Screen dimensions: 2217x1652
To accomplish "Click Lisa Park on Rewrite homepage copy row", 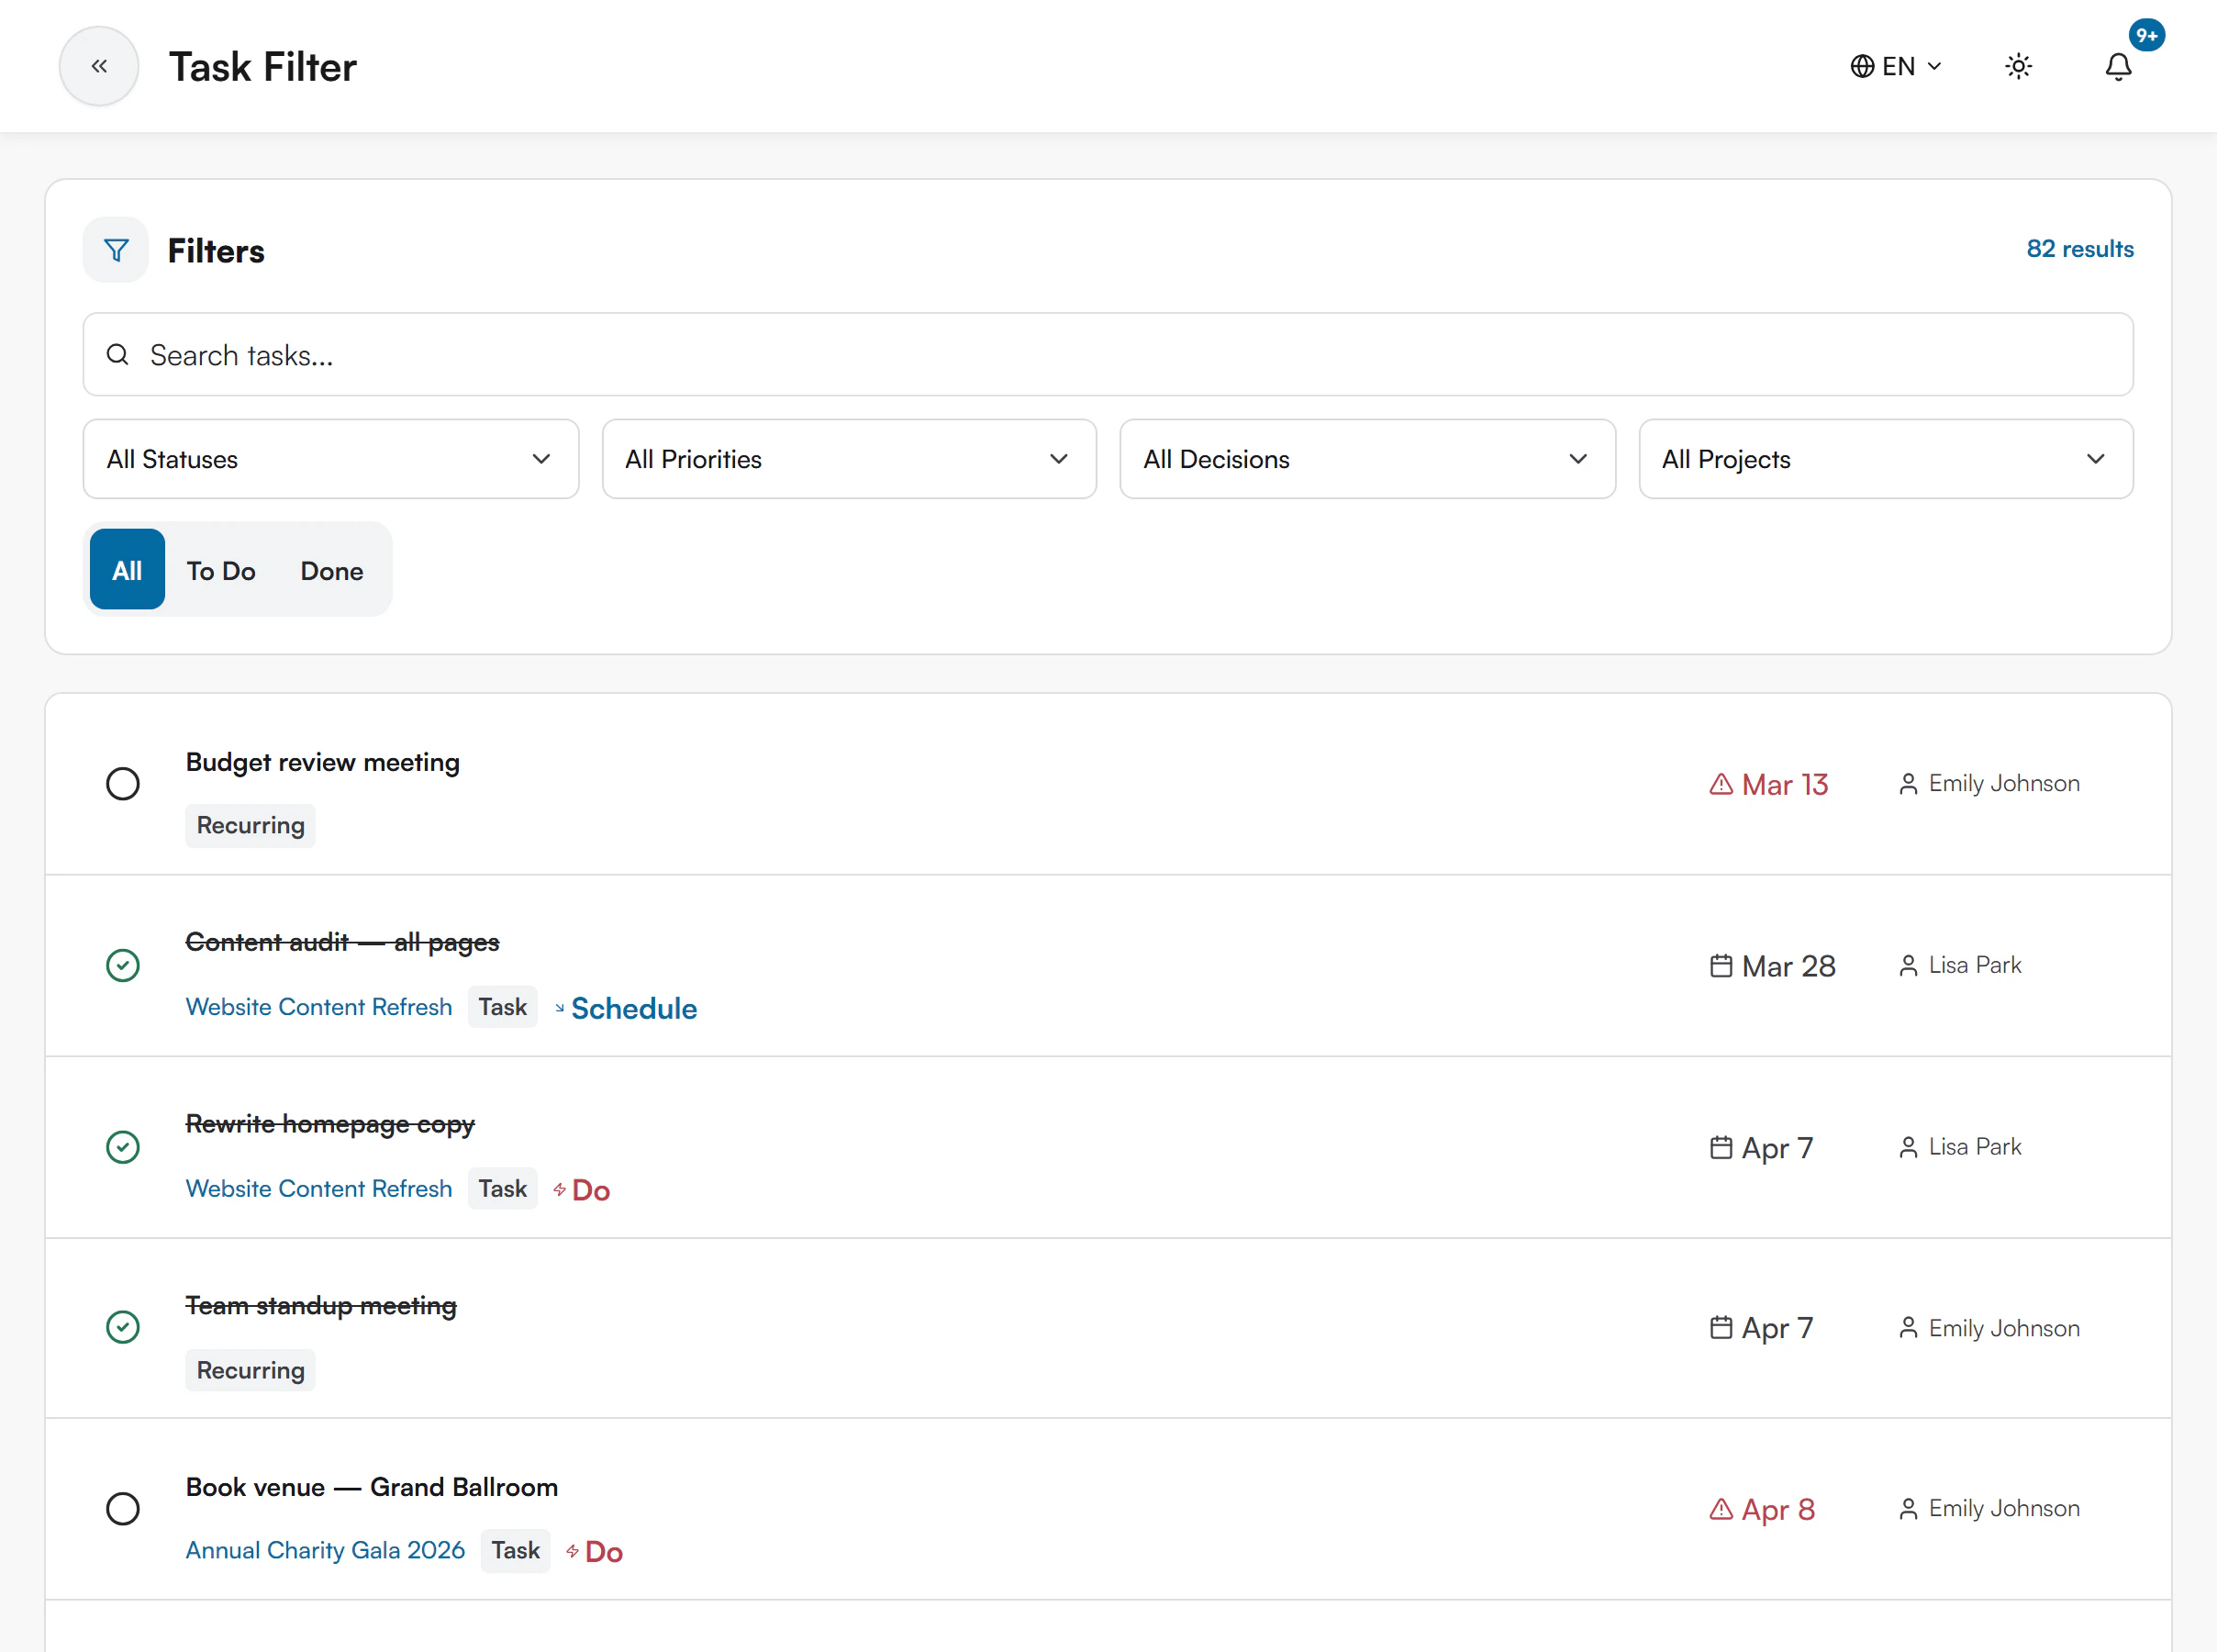I will (x=1974, y=1147).
